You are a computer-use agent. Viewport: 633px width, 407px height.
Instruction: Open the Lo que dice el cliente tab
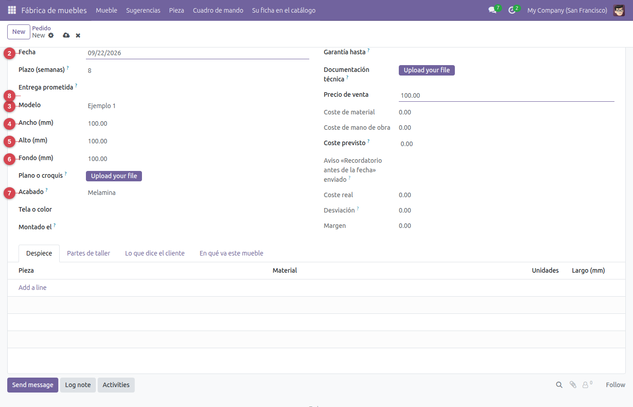[x=155, y=253]
